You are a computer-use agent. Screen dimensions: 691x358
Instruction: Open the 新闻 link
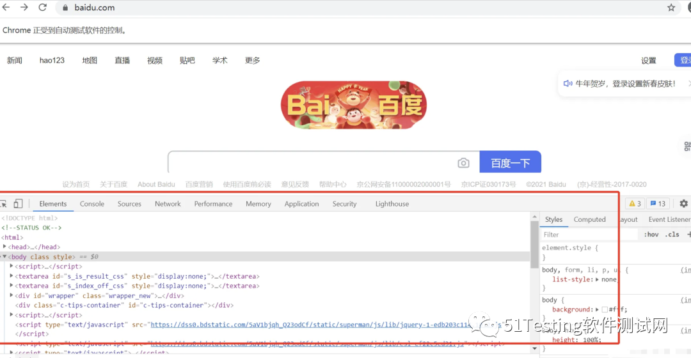click(15, 60)
